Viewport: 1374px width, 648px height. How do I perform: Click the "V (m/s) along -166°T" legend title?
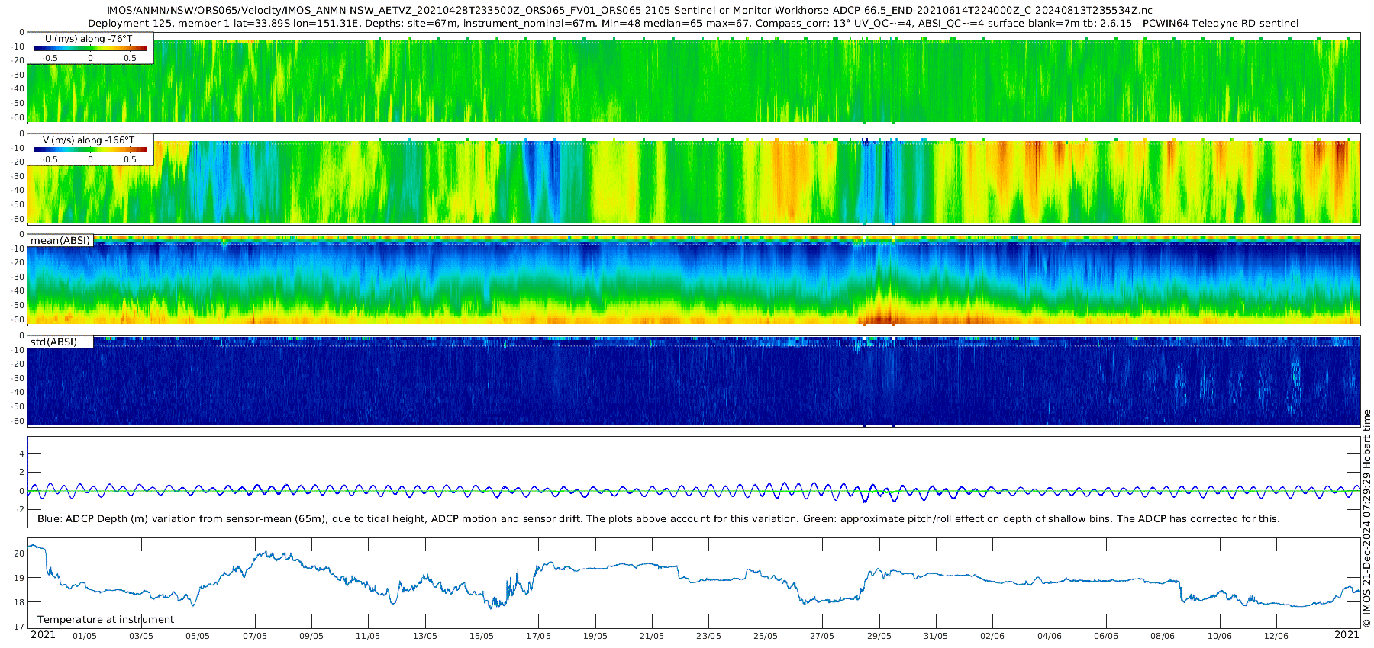pos(89,140)
